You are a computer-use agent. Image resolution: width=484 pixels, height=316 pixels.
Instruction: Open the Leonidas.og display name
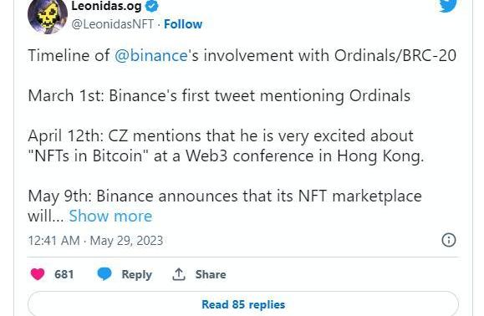click(x=106, y=6)
